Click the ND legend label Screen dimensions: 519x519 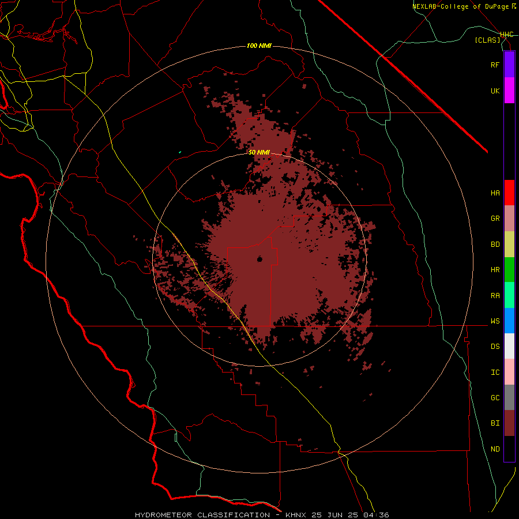click(x=495, y=449)
